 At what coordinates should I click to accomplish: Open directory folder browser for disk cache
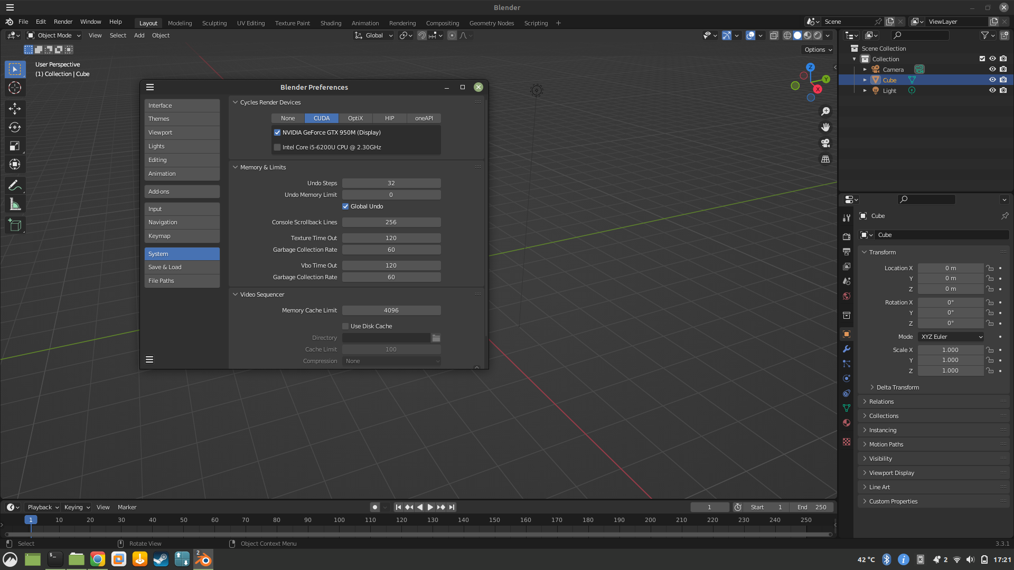(436, 338)
